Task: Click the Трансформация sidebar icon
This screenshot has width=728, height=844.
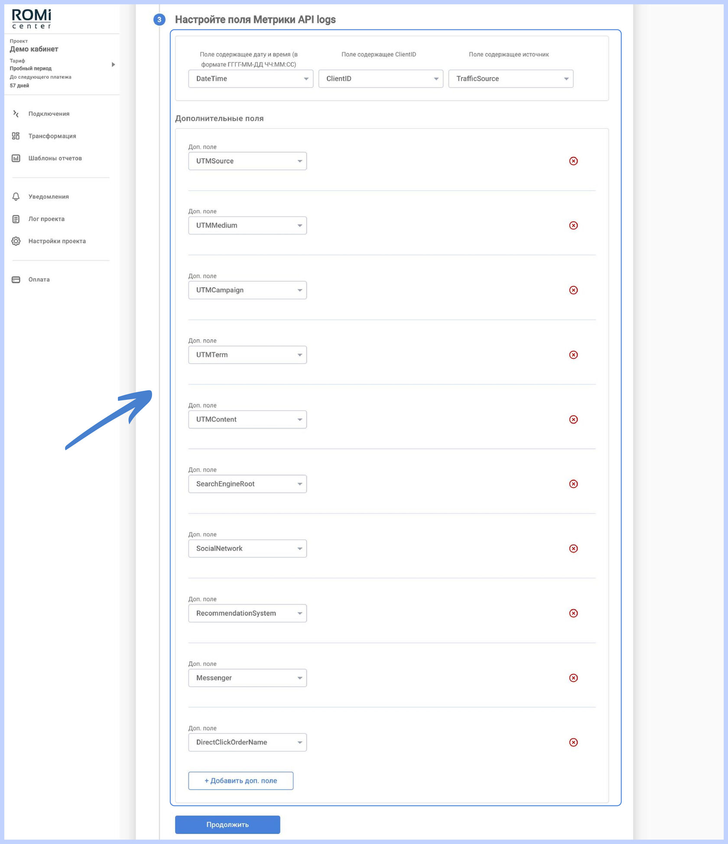Action: coord(16,136)
